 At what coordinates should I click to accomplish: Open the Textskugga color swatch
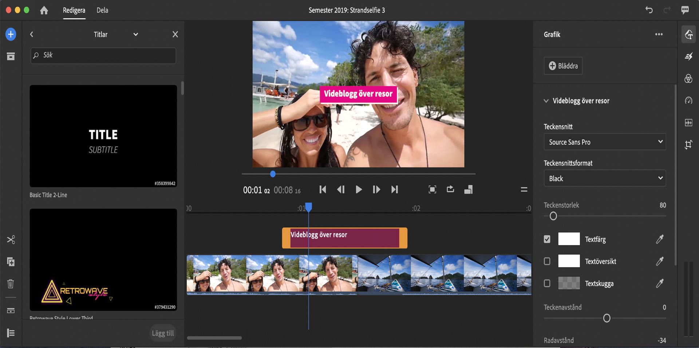coord(569,283)
